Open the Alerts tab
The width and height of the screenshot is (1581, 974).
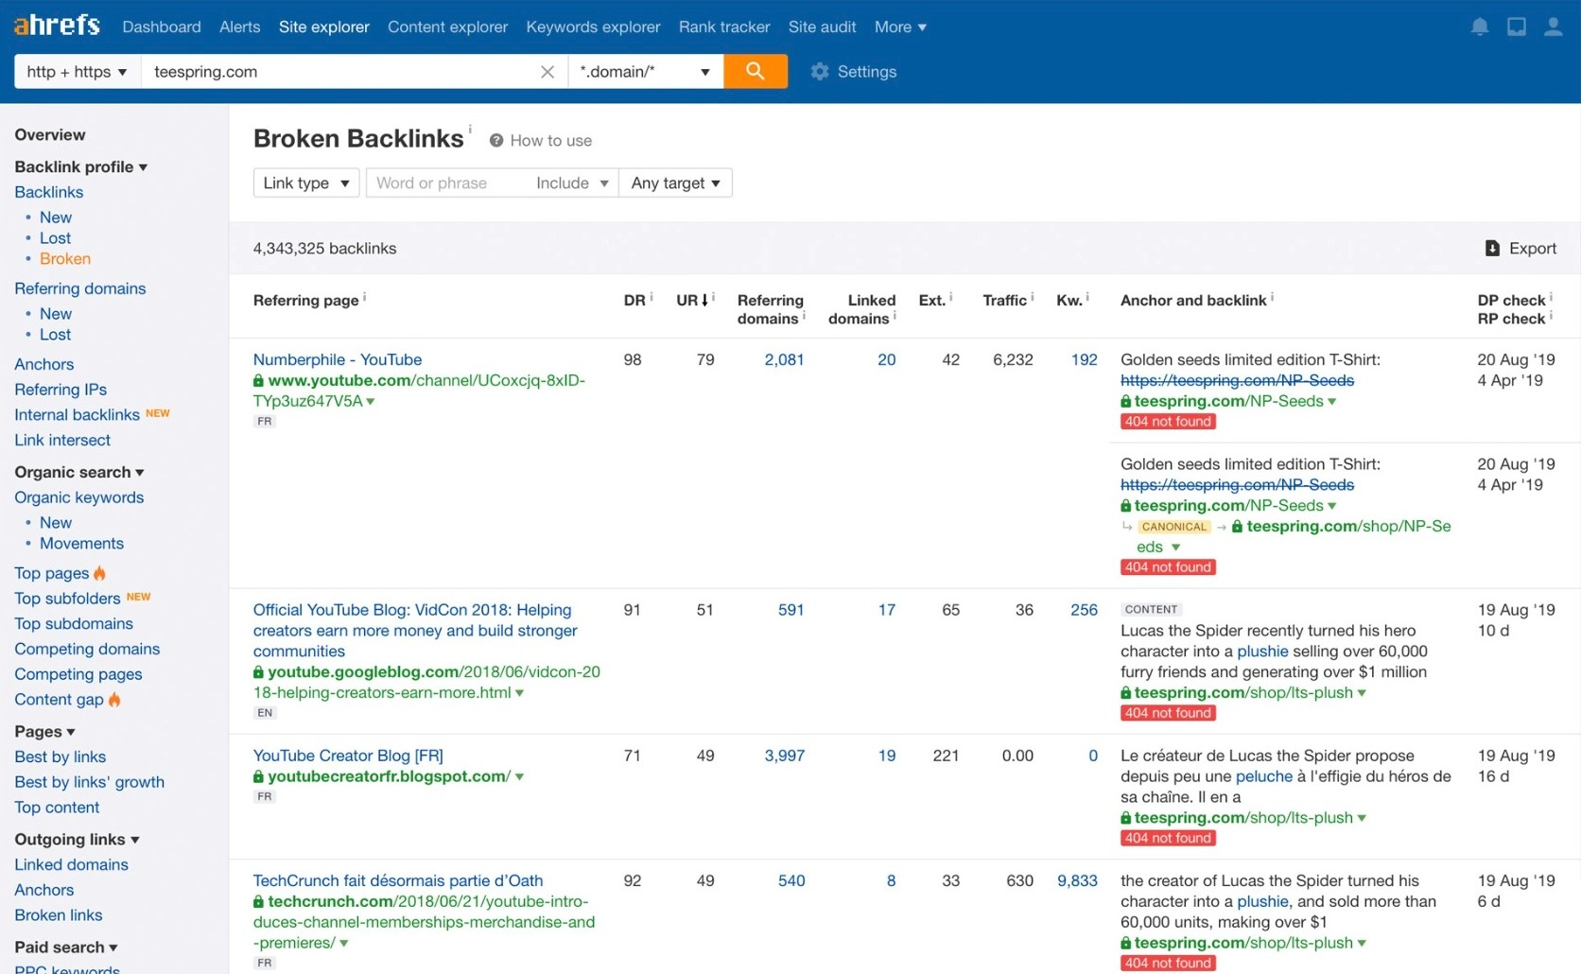tap(240, 27)
